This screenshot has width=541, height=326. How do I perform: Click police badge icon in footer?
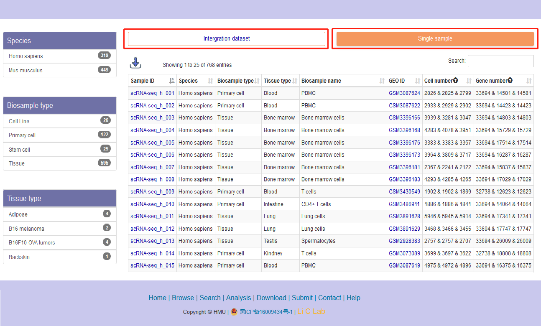coord(234,311)
